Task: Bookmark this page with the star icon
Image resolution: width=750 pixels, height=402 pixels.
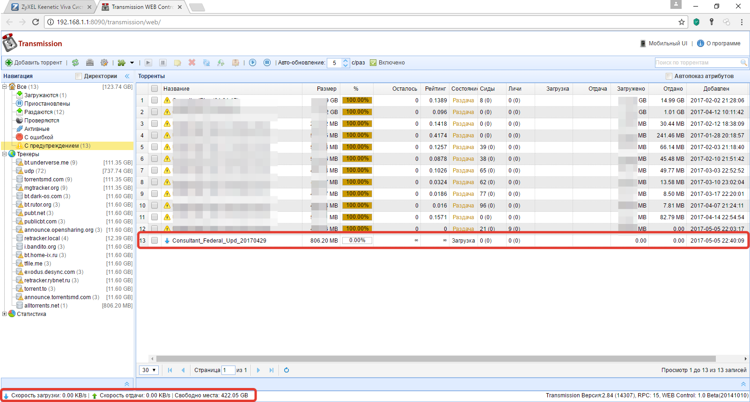Action: coord(682,22)
